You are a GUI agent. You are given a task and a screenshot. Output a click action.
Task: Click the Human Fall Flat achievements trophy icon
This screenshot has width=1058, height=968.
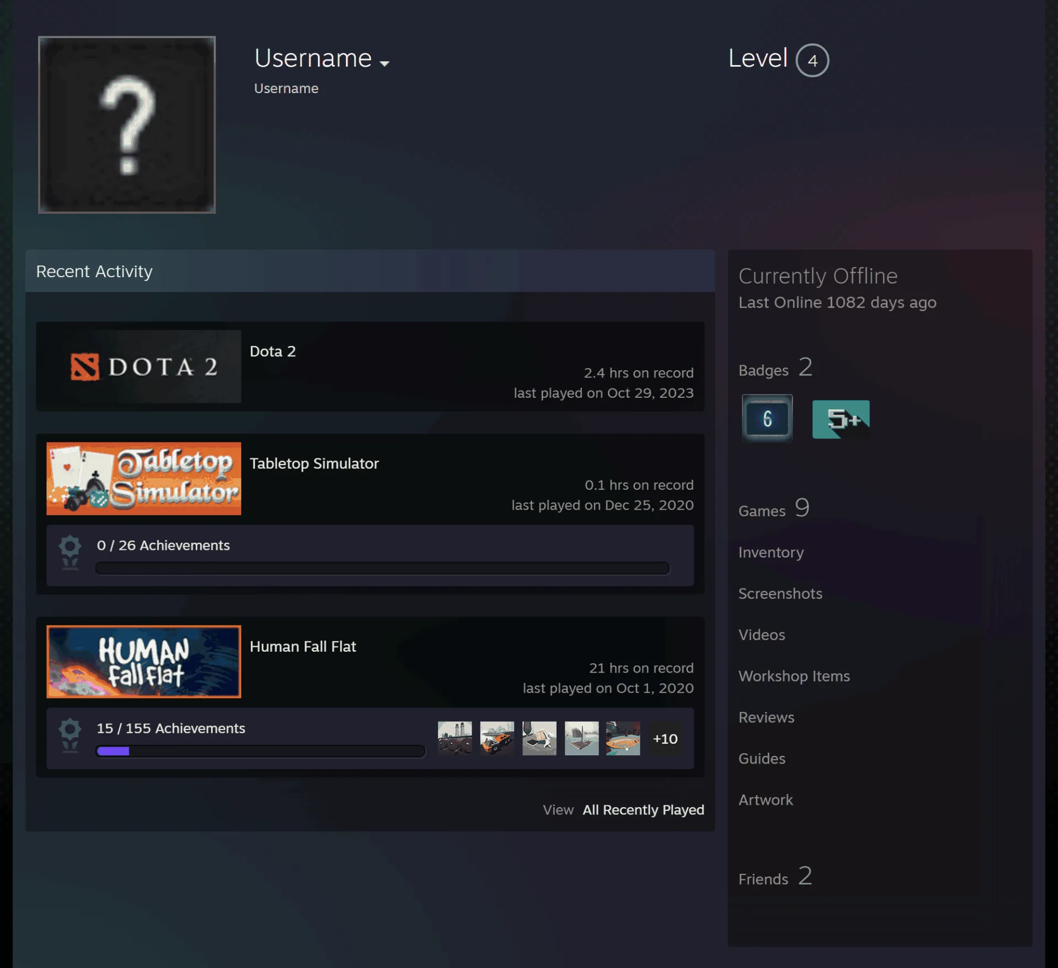(70, 736)
